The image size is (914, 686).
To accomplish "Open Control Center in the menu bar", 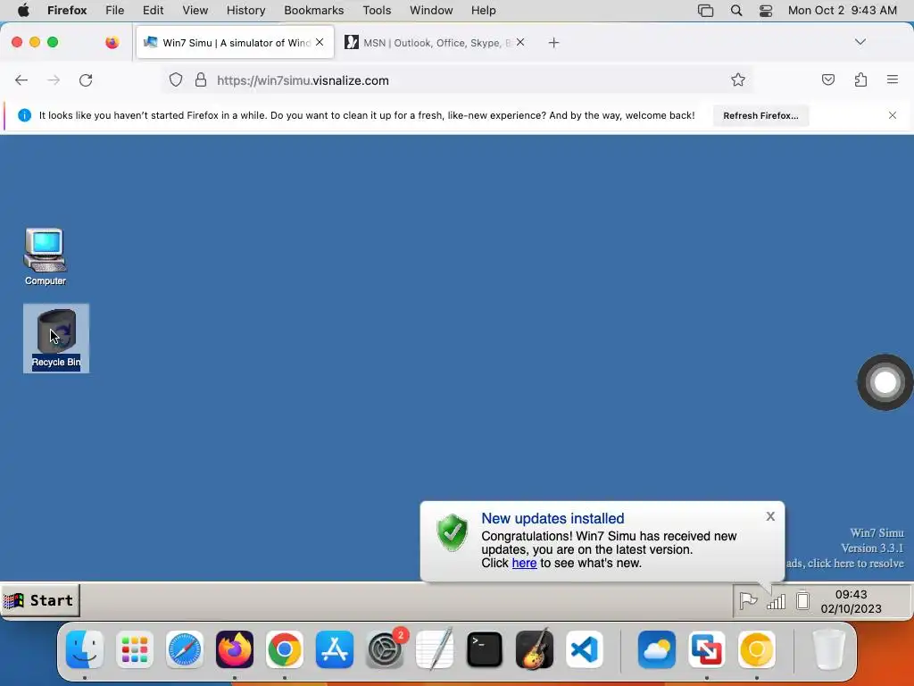I will (x=766, y=11).
